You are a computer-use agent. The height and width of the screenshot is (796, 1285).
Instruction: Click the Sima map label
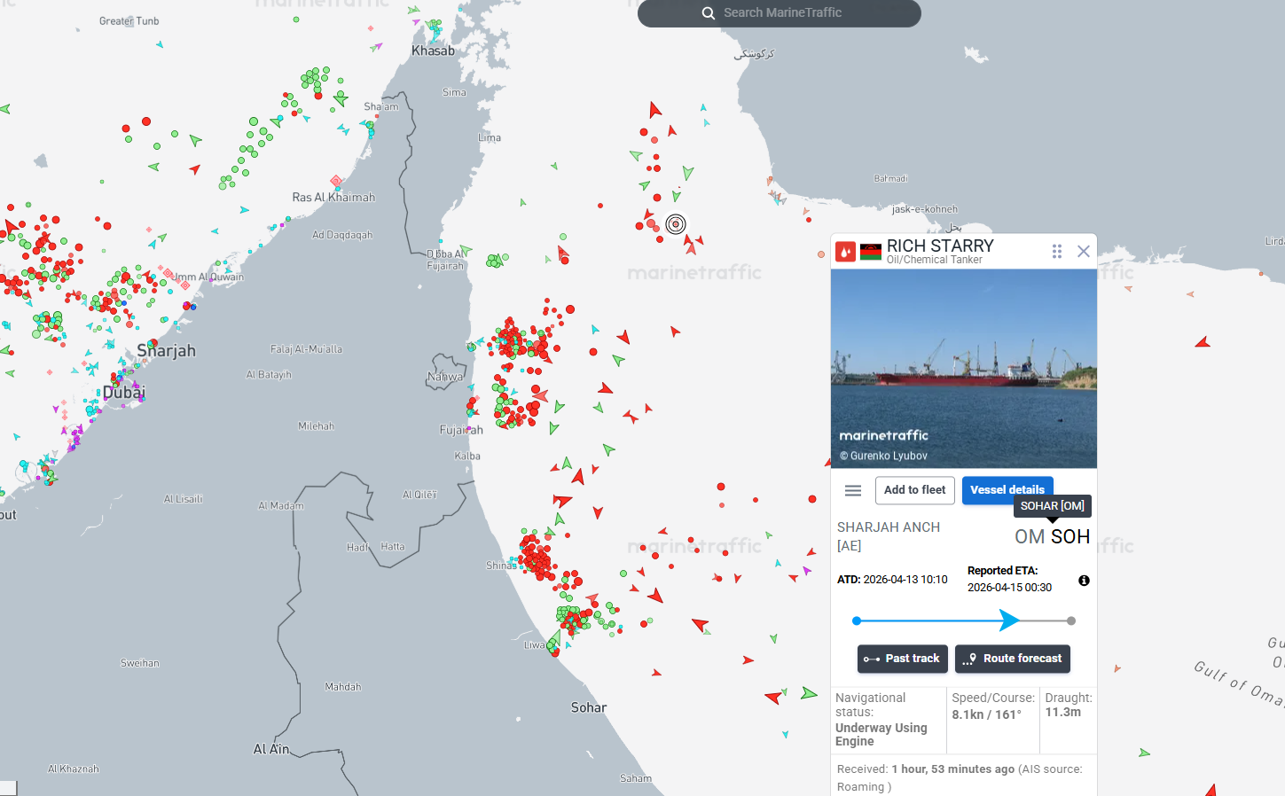[454, 92]
